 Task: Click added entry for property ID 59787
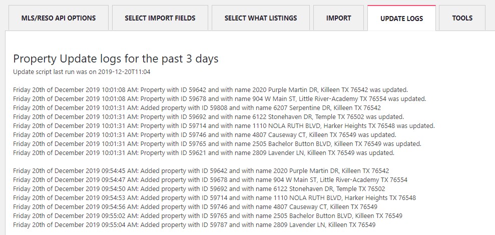tap(195, 225)
